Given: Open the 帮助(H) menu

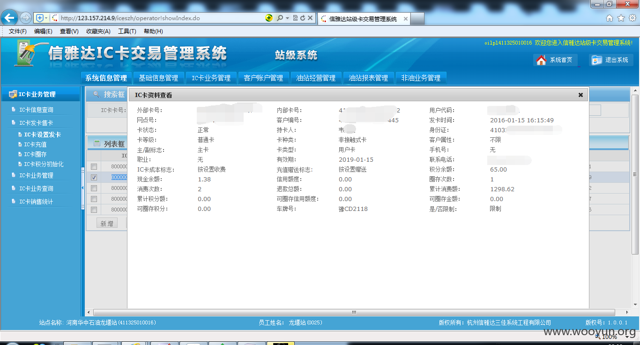Looking at the screenshot, I should point(153,31).
